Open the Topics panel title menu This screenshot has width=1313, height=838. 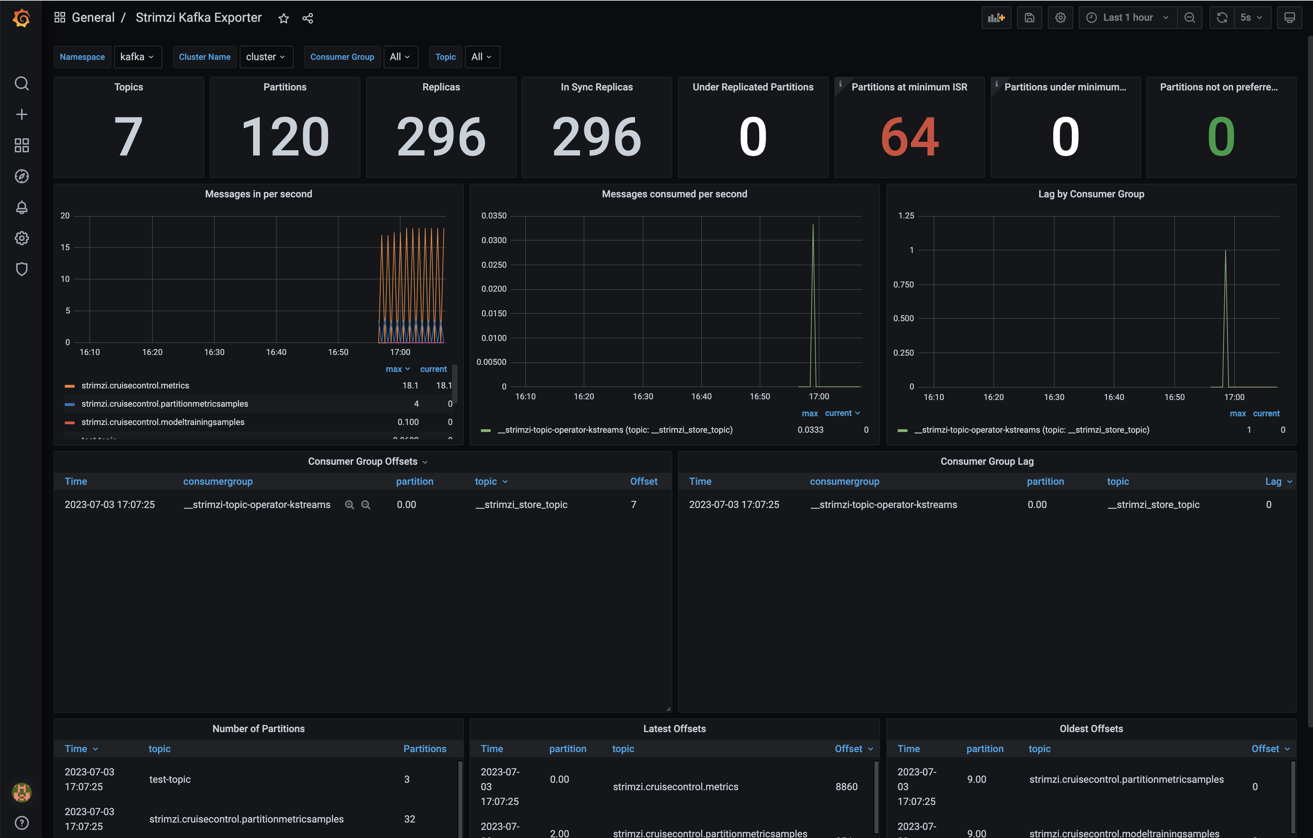[129, 87]
